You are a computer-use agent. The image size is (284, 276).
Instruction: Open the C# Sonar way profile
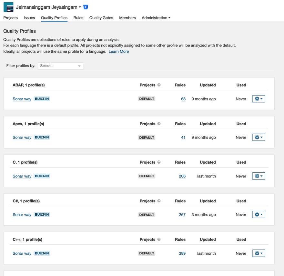coord(22,215)
